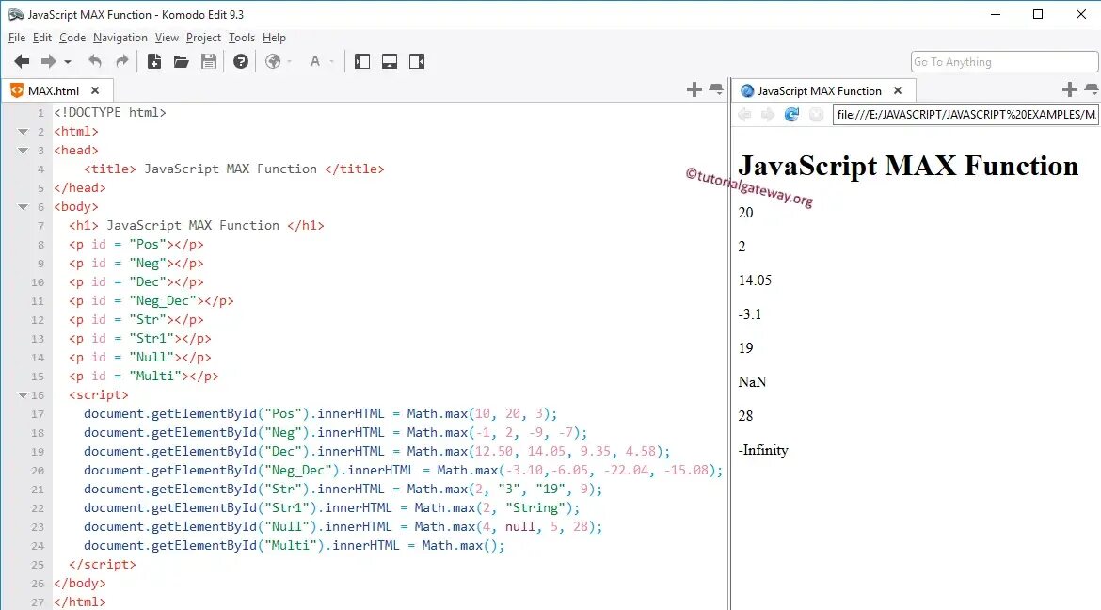Click the closing </script> tag
The width and height of the screenshot is (1101, 610).
point(103,564)
